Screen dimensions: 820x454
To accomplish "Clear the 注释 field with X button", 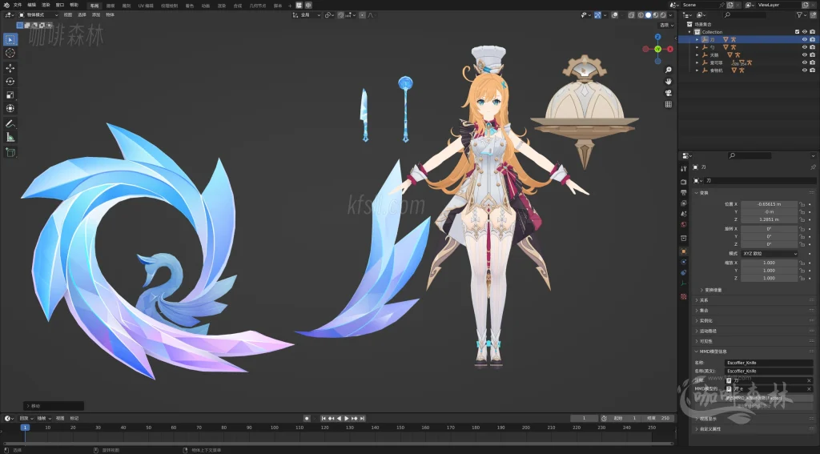I will tap(809, 381).
